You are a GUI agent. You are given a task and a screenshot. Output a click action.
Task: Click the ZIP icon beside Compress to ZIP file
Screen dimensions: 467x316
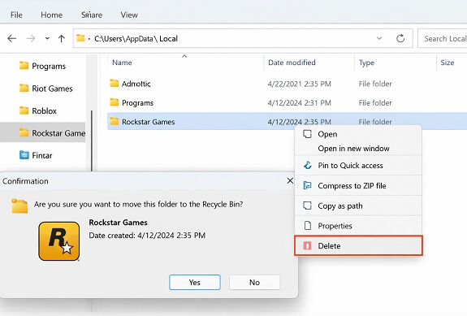[x=307, y=185]
